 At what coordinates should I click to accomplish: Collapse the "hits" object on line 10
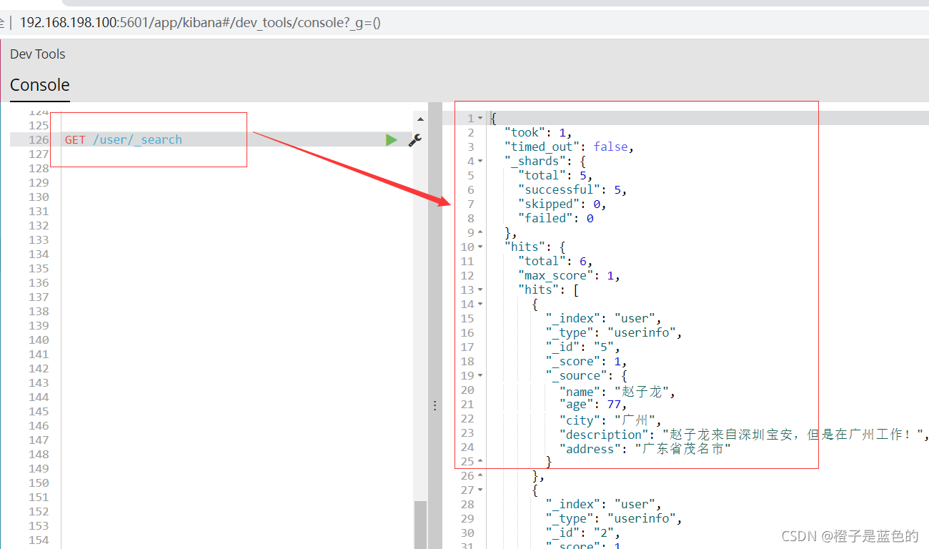(480, 247)
